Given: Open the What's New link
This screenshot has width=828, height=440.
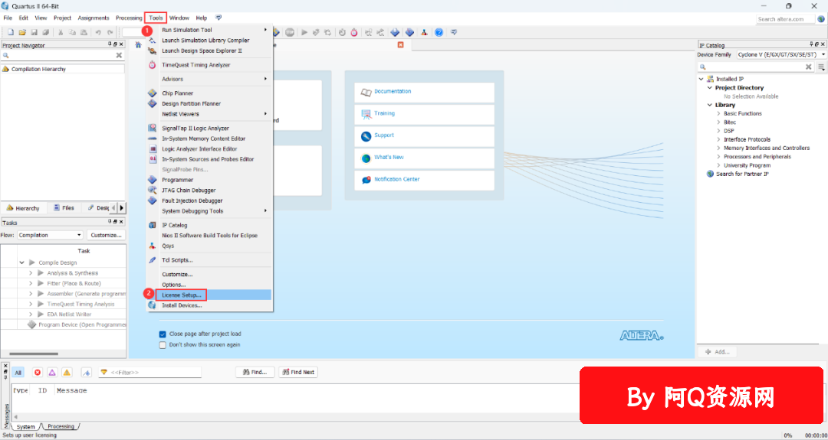Looking at the screenshot, I should click(x=389, y=157).
